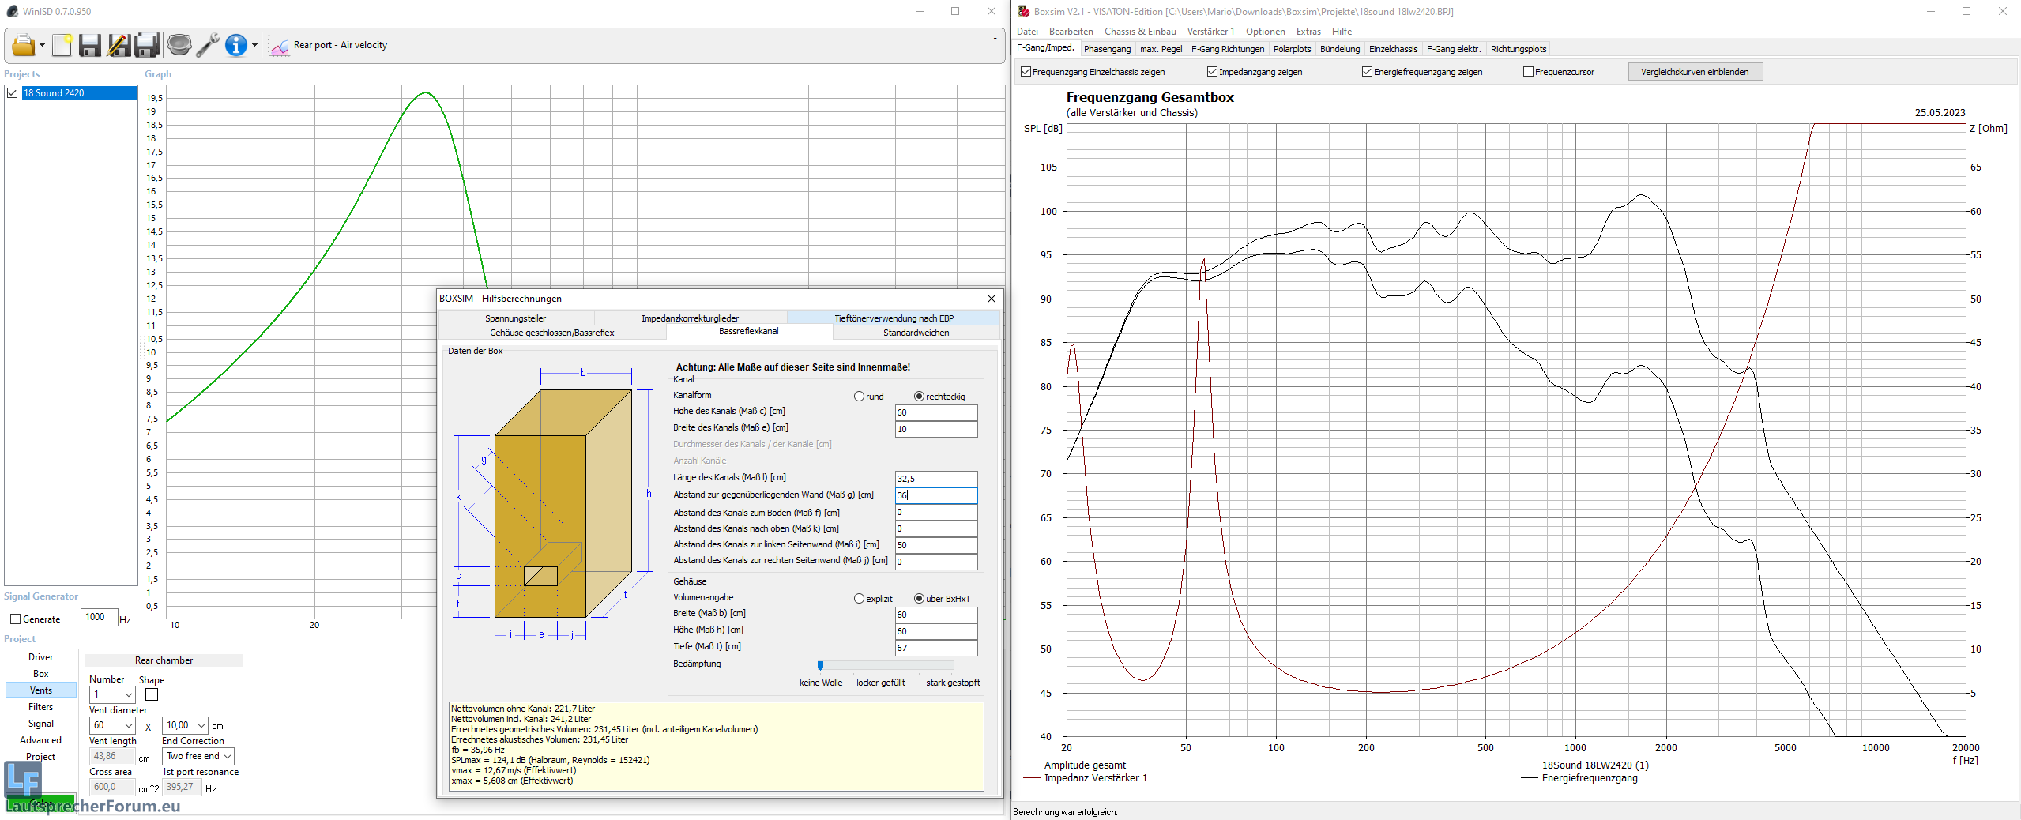
Task: Open the Chassis & Einbau menu
Action: [x=1139, y=32]
